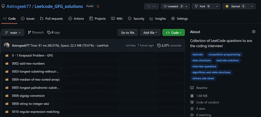
Task: Open the 0 - 1 Knapsack Problem - GFG folder
Action: coord(32,55)
